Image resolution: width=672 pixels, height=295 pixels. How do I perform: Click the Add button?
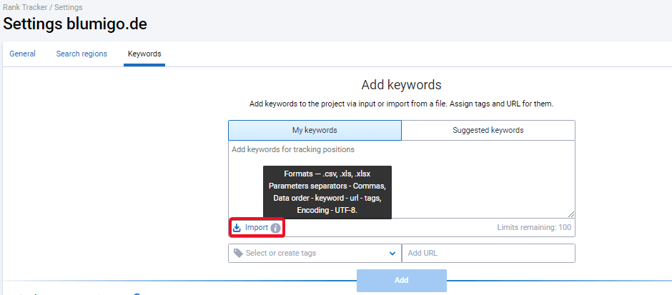402,281
